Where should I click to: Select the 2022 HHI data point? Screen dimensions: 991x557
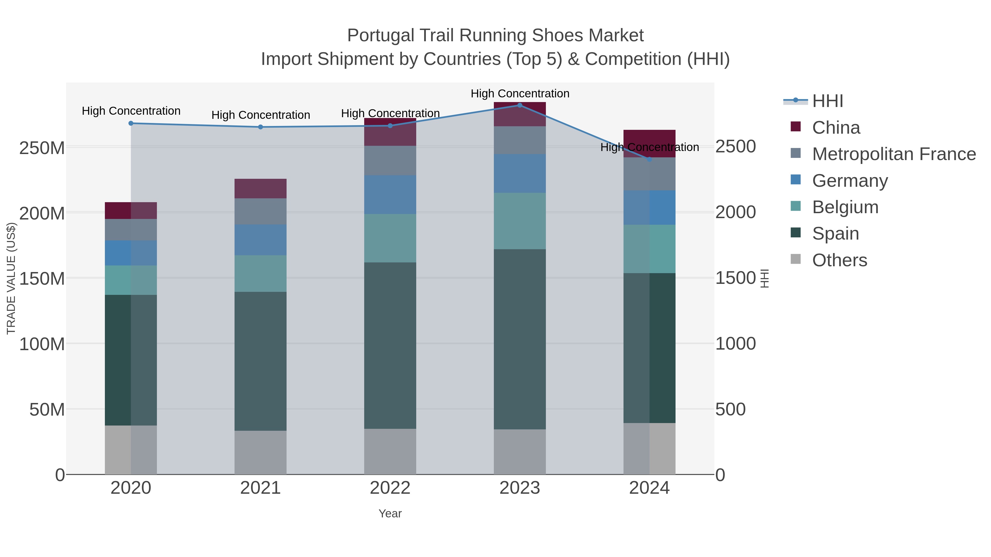point(390,126)
